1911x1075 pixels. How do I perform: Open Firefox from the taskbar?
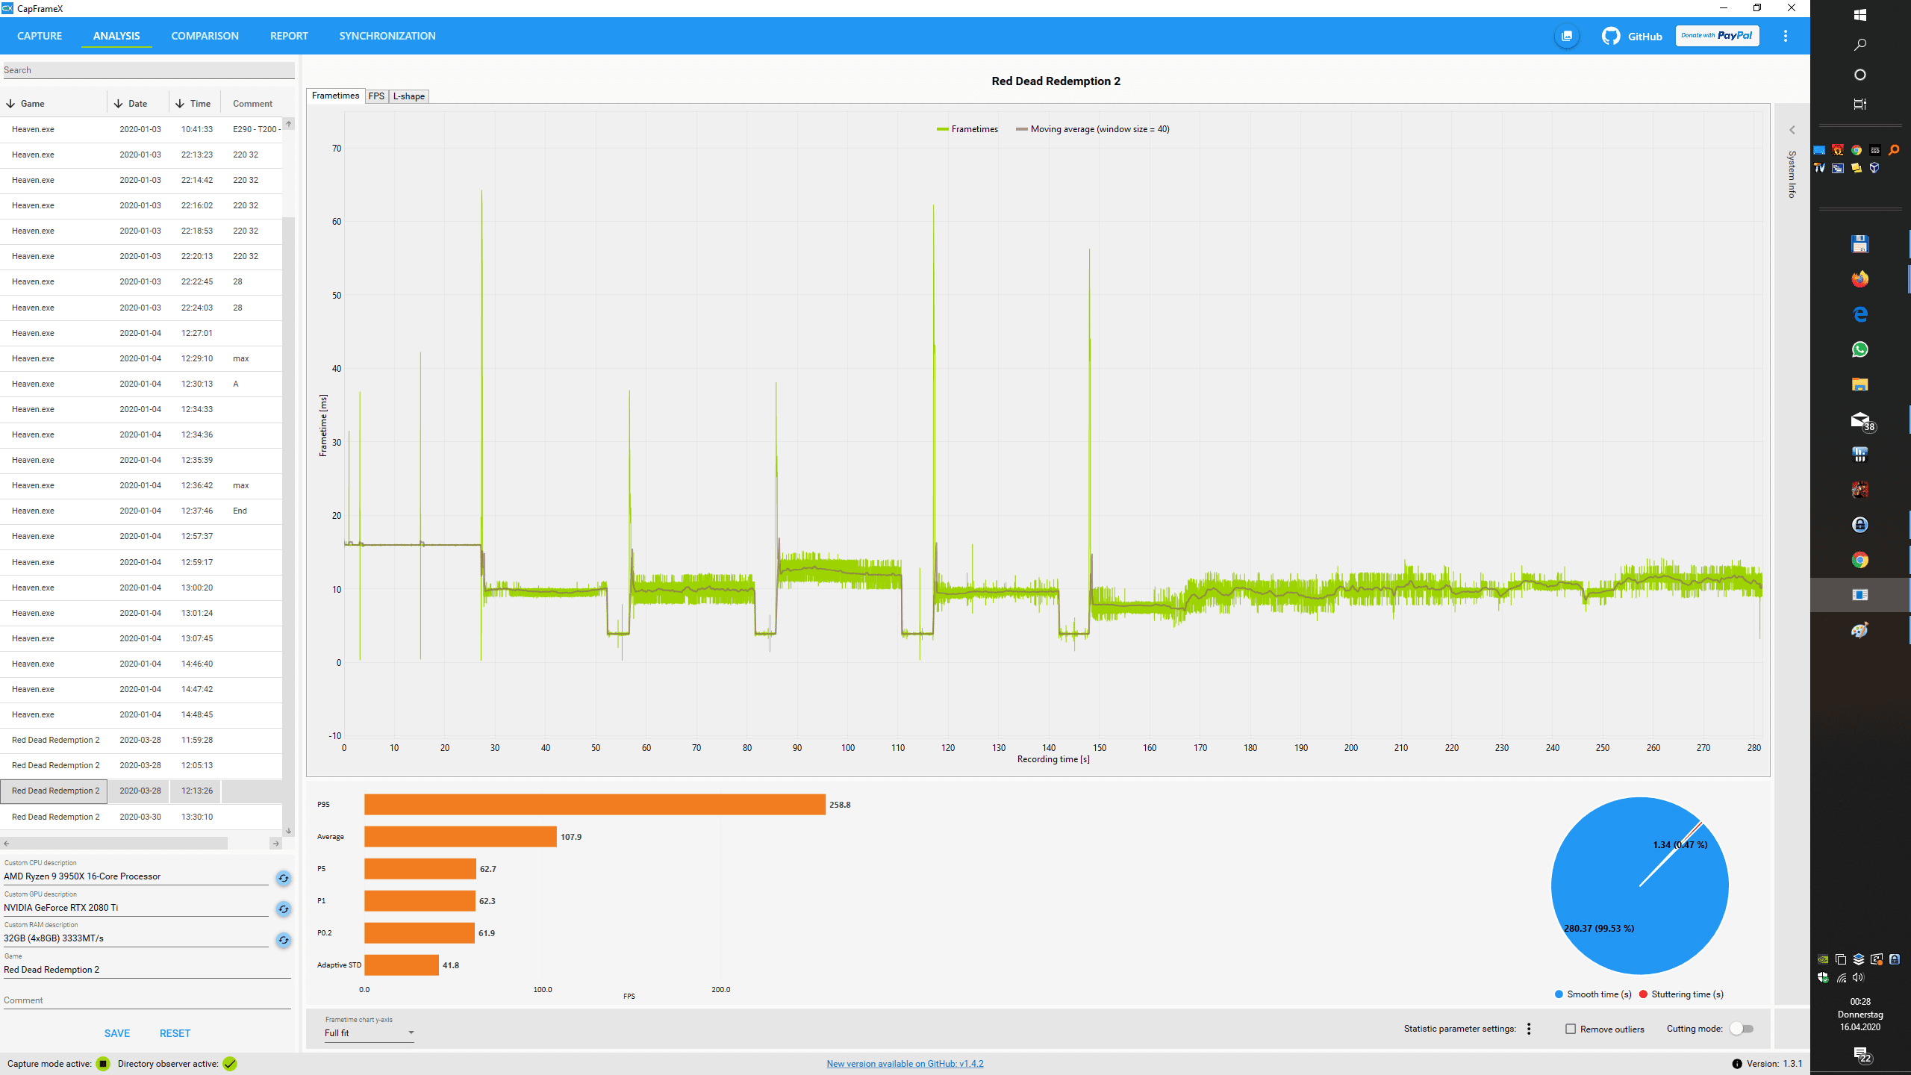[x=1859, y=279]
